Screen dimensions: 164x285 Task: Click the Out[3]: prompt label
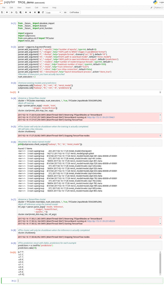pos(13,92)
